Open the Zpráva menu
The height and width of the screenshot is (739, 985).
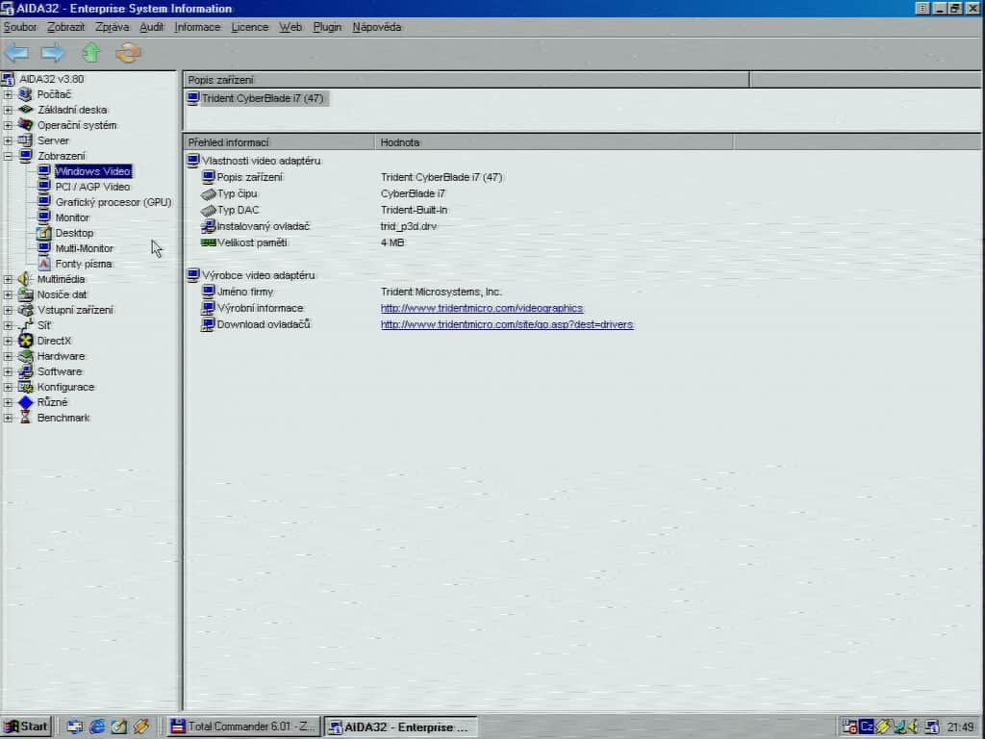point(112,27)
